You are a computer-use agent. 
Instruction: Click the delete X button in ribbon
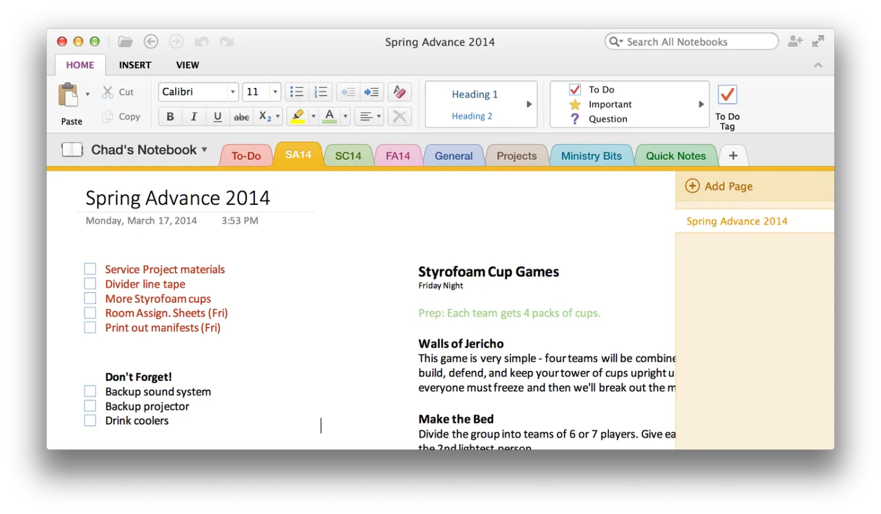[400, 116]
